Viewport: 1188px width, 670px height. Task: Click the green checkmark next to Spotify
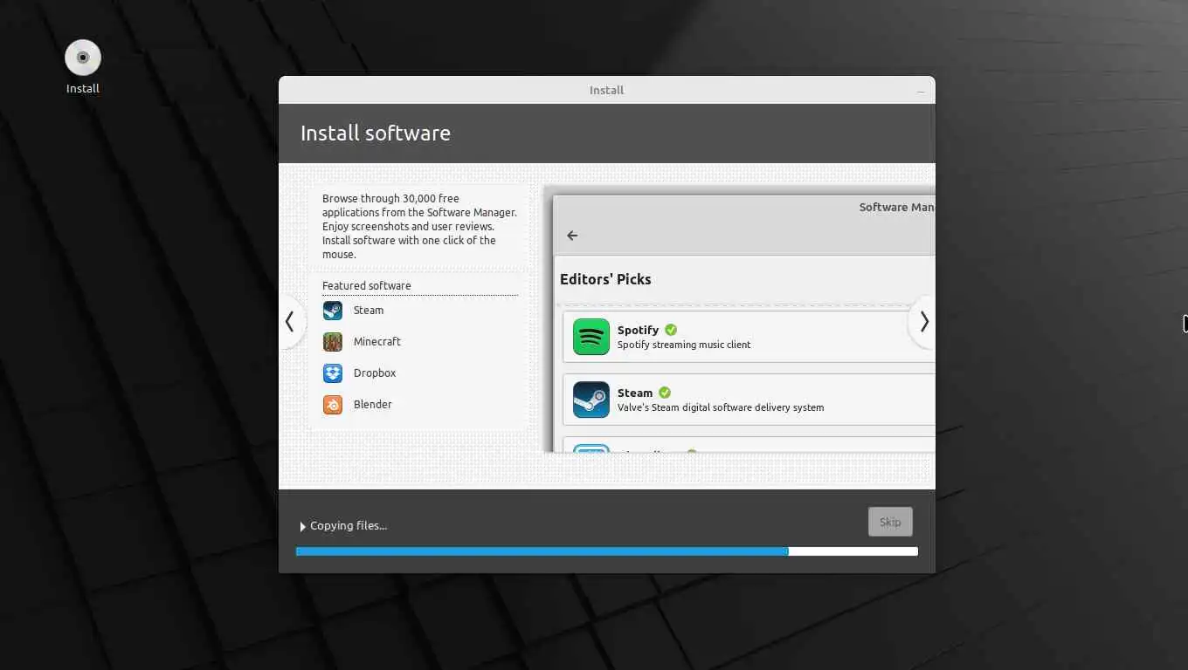pos(671,330)
